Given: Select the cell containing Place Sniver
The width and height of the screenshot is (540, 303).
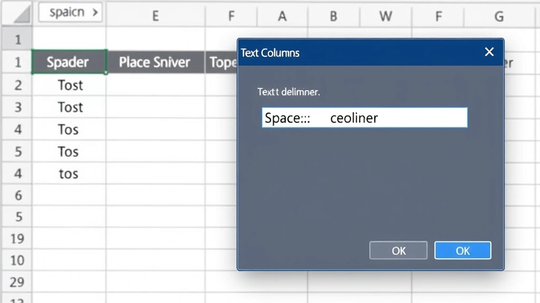Looking at the screenshot, I should 155,62.
